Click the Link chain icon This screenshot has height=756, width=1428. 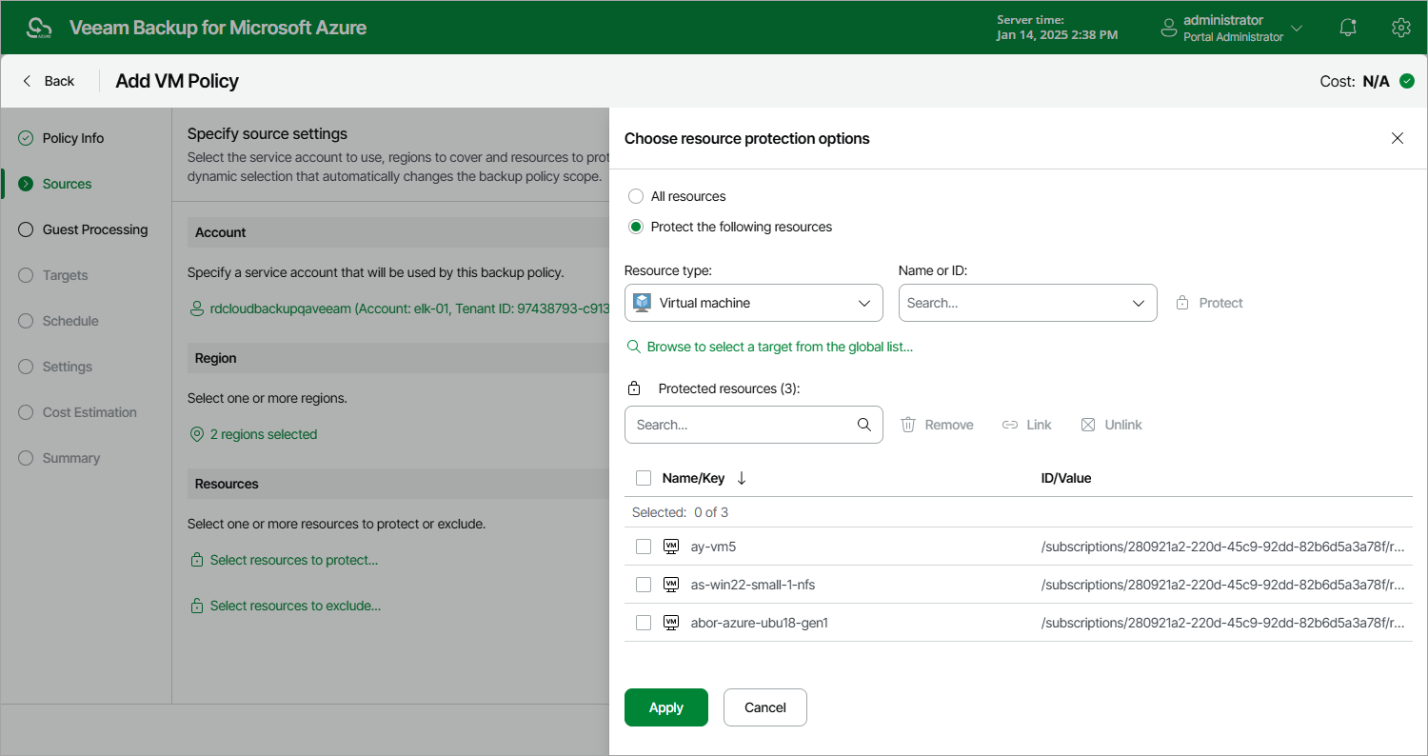(x=1010, y=425)
